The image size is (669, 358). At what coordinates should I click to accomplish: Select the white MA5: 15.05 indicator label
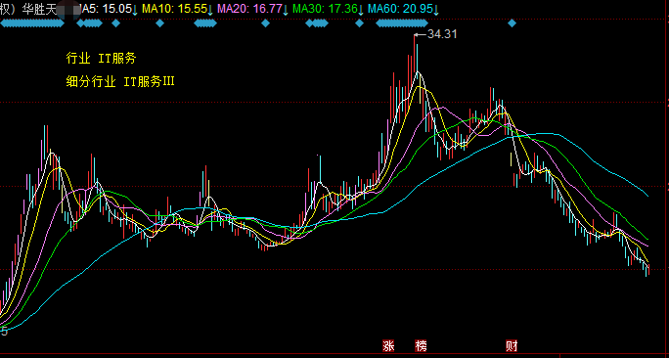105,9
